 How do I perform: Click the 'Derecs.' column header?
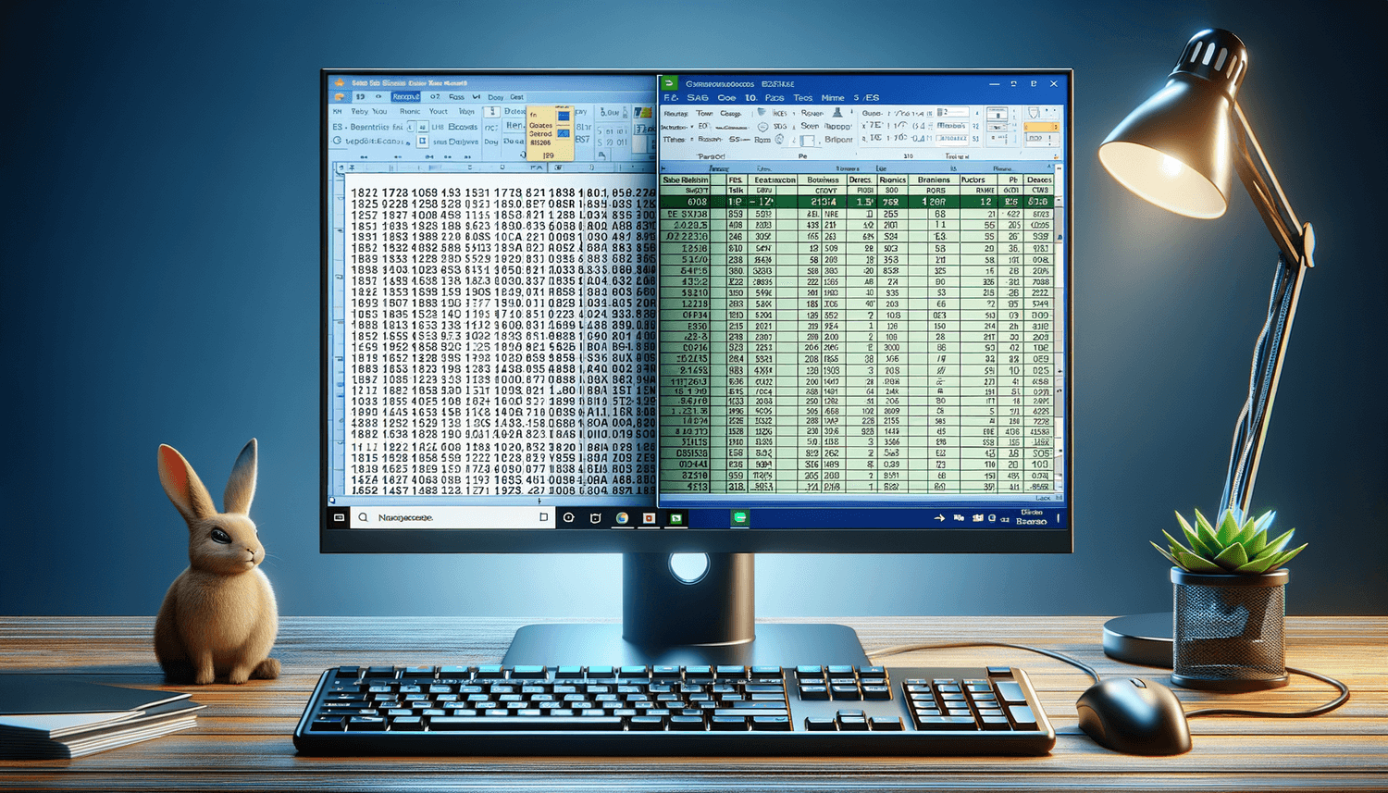click(x=861, y=180)
